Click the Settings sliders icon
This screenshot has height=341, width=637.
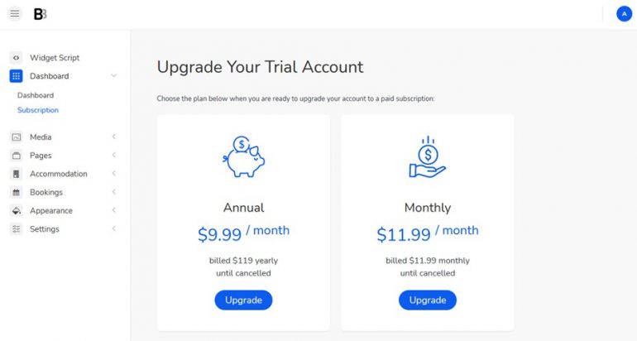click(x=16, y=229)
